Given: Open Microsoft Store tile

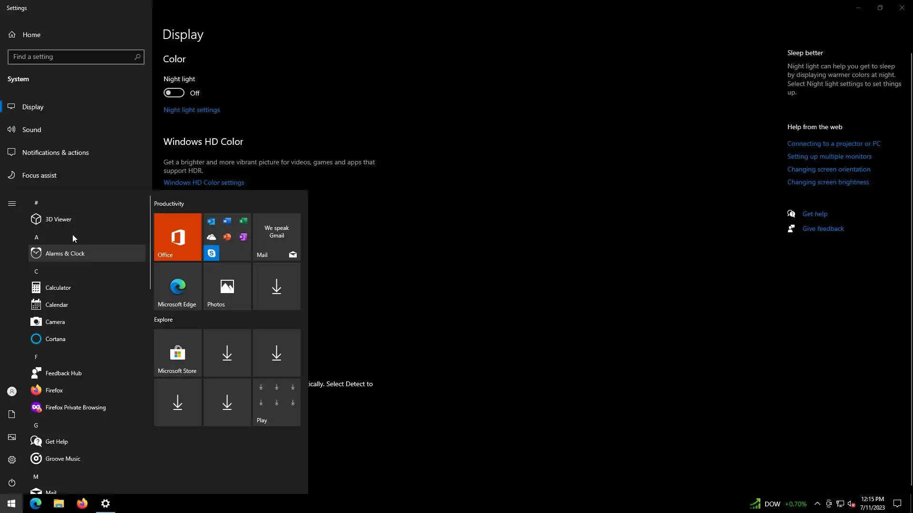Looking at the screenshot, I should tap(177, 353).
